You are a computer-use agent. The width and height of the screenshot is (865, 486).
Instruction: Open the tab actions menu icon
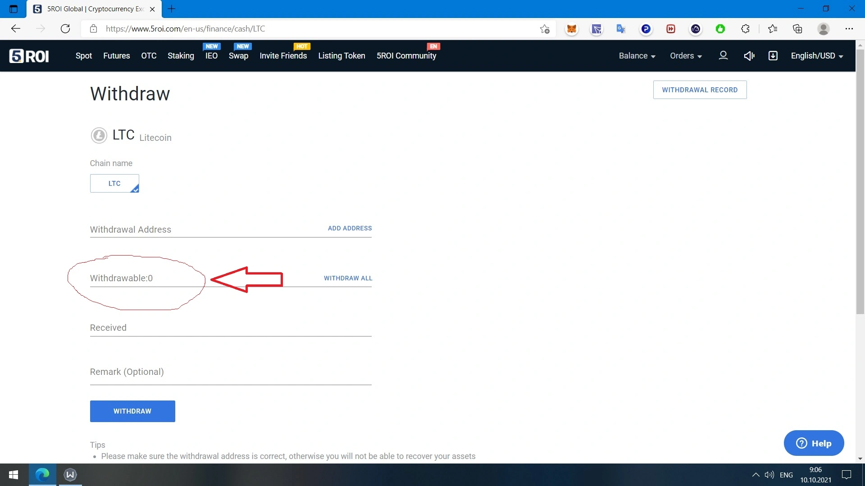(13, 9)
